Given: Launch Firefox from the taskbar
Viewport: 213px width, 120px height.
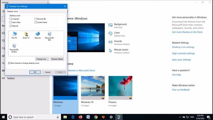Looking at the screenshot, I should (x=81, y=117).
